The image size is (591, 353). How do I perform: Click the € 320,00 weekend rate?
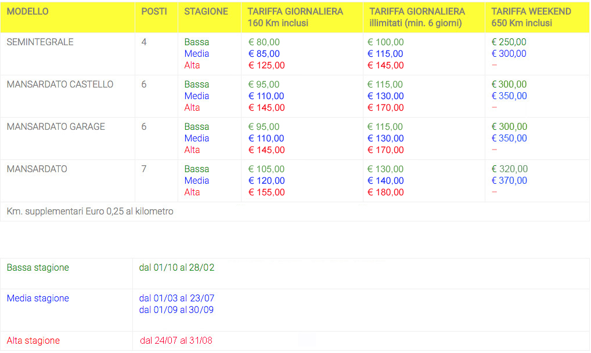[510, 169]
